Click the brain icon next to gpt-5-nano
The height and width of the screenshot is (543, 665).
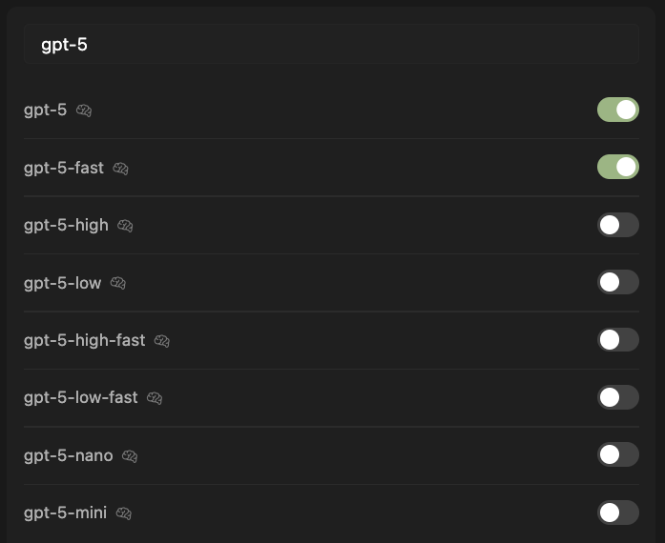130,456
